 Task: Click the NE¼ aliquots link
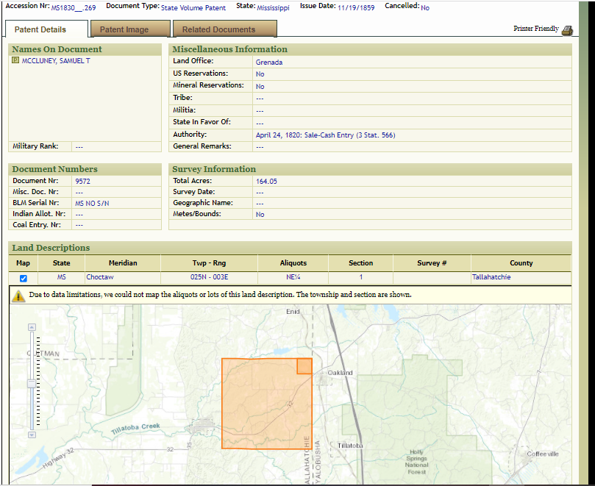tap(293, 277)
